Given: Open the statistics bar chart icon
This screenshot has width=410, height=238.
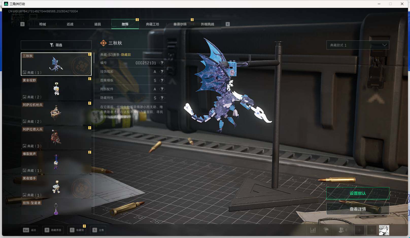Looking at the screenshot, I should pos(313,230).
